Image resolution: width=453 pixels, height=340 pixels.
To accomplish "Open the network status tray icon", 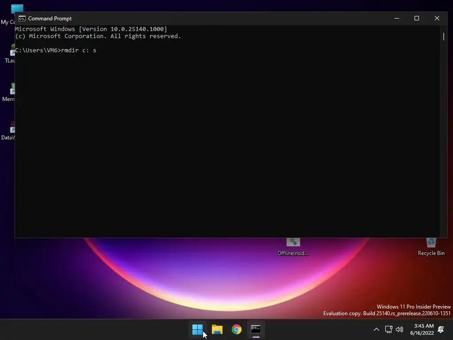I will tap(388, 329).
